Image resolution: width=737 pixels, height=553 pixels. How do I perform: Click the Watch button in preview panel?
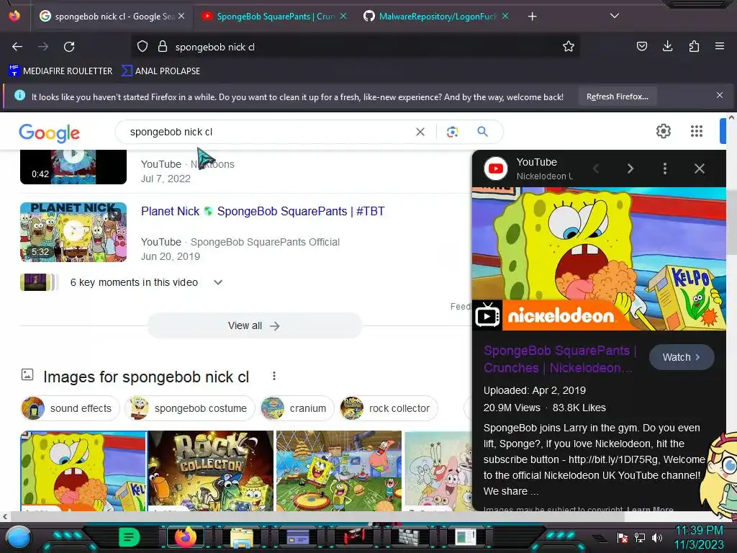point(682,357)
